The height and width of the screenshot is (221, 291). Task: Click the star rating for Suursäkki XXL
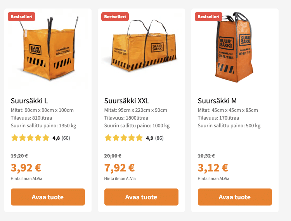tap(124, 138)
